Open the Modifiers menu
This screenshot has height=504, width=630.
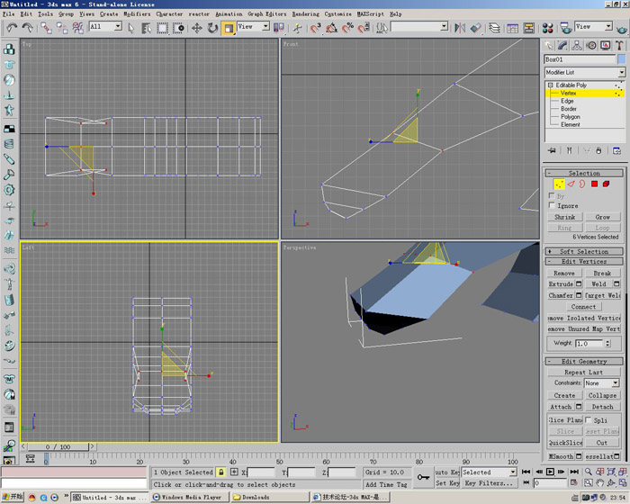point(137,14)
